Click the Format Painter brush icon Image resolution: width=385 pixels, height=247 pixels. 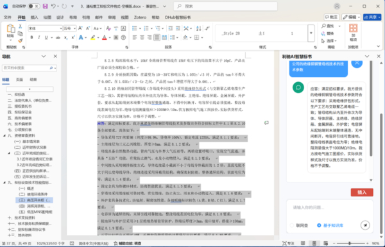click(21, 40)
